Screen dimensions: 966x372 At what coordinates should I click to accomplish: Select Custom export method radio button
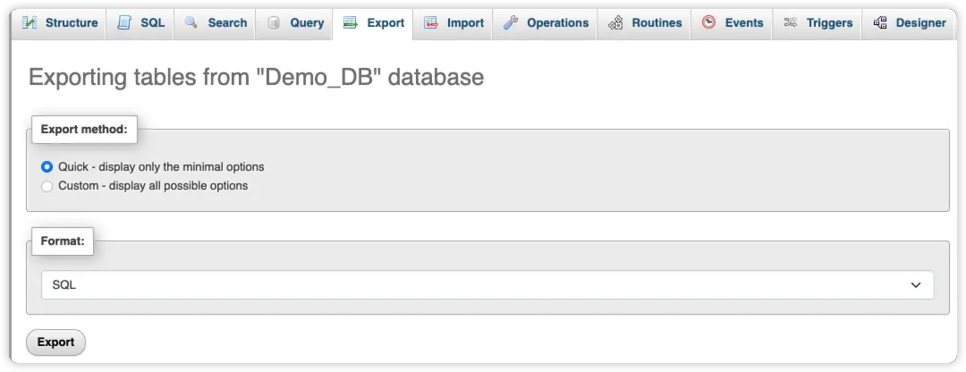coord(47,186)
